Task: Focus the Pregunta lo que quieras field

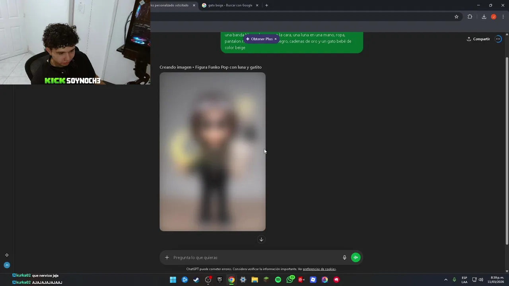Action: 254,257
